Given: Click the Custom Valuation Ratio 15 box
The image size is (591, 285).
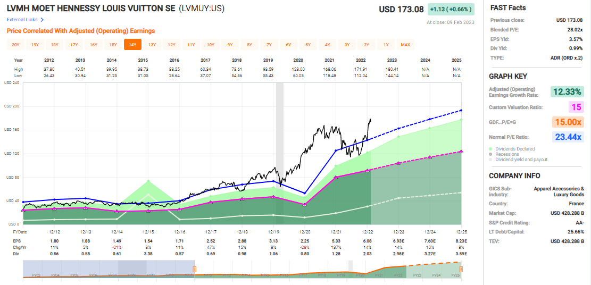Looking at the screenshot, I should pyautogui.click(x=576, y=107).
